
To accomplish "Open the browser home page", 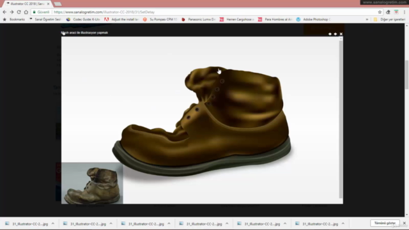I will [26, 12].
